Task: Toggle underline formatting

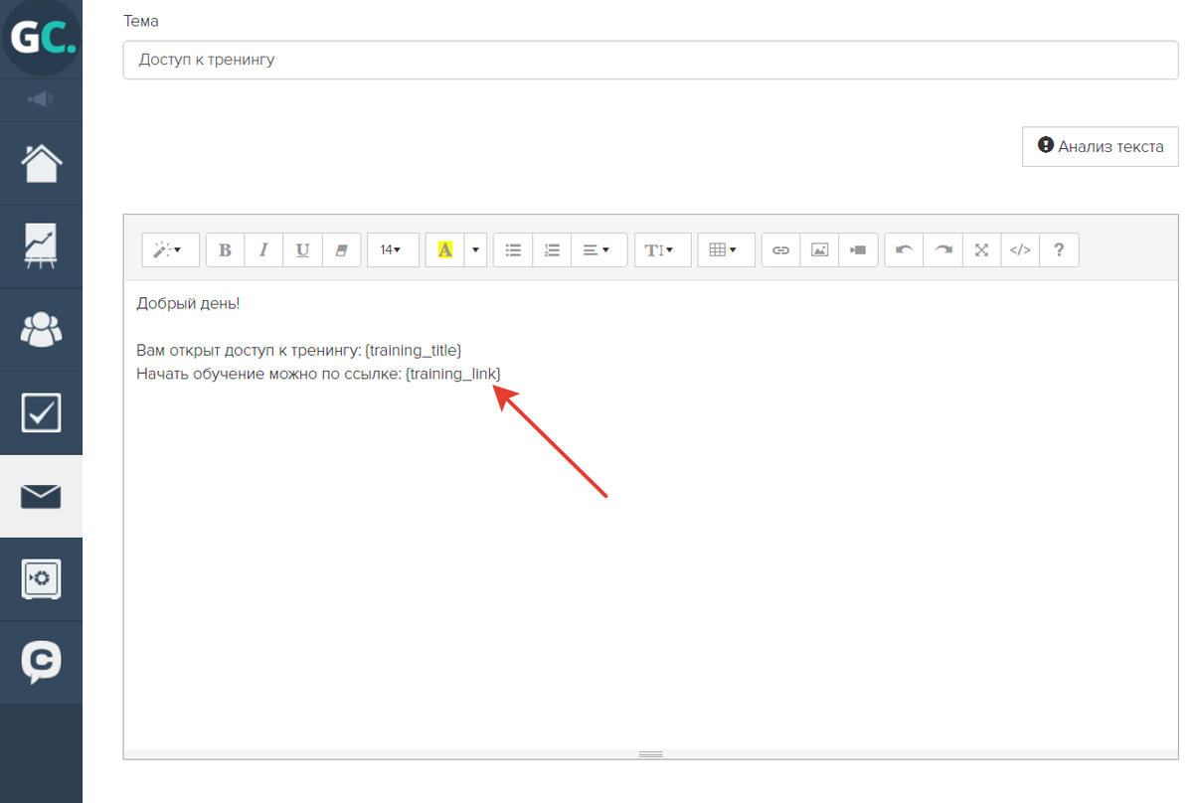Action: [302, 250]
